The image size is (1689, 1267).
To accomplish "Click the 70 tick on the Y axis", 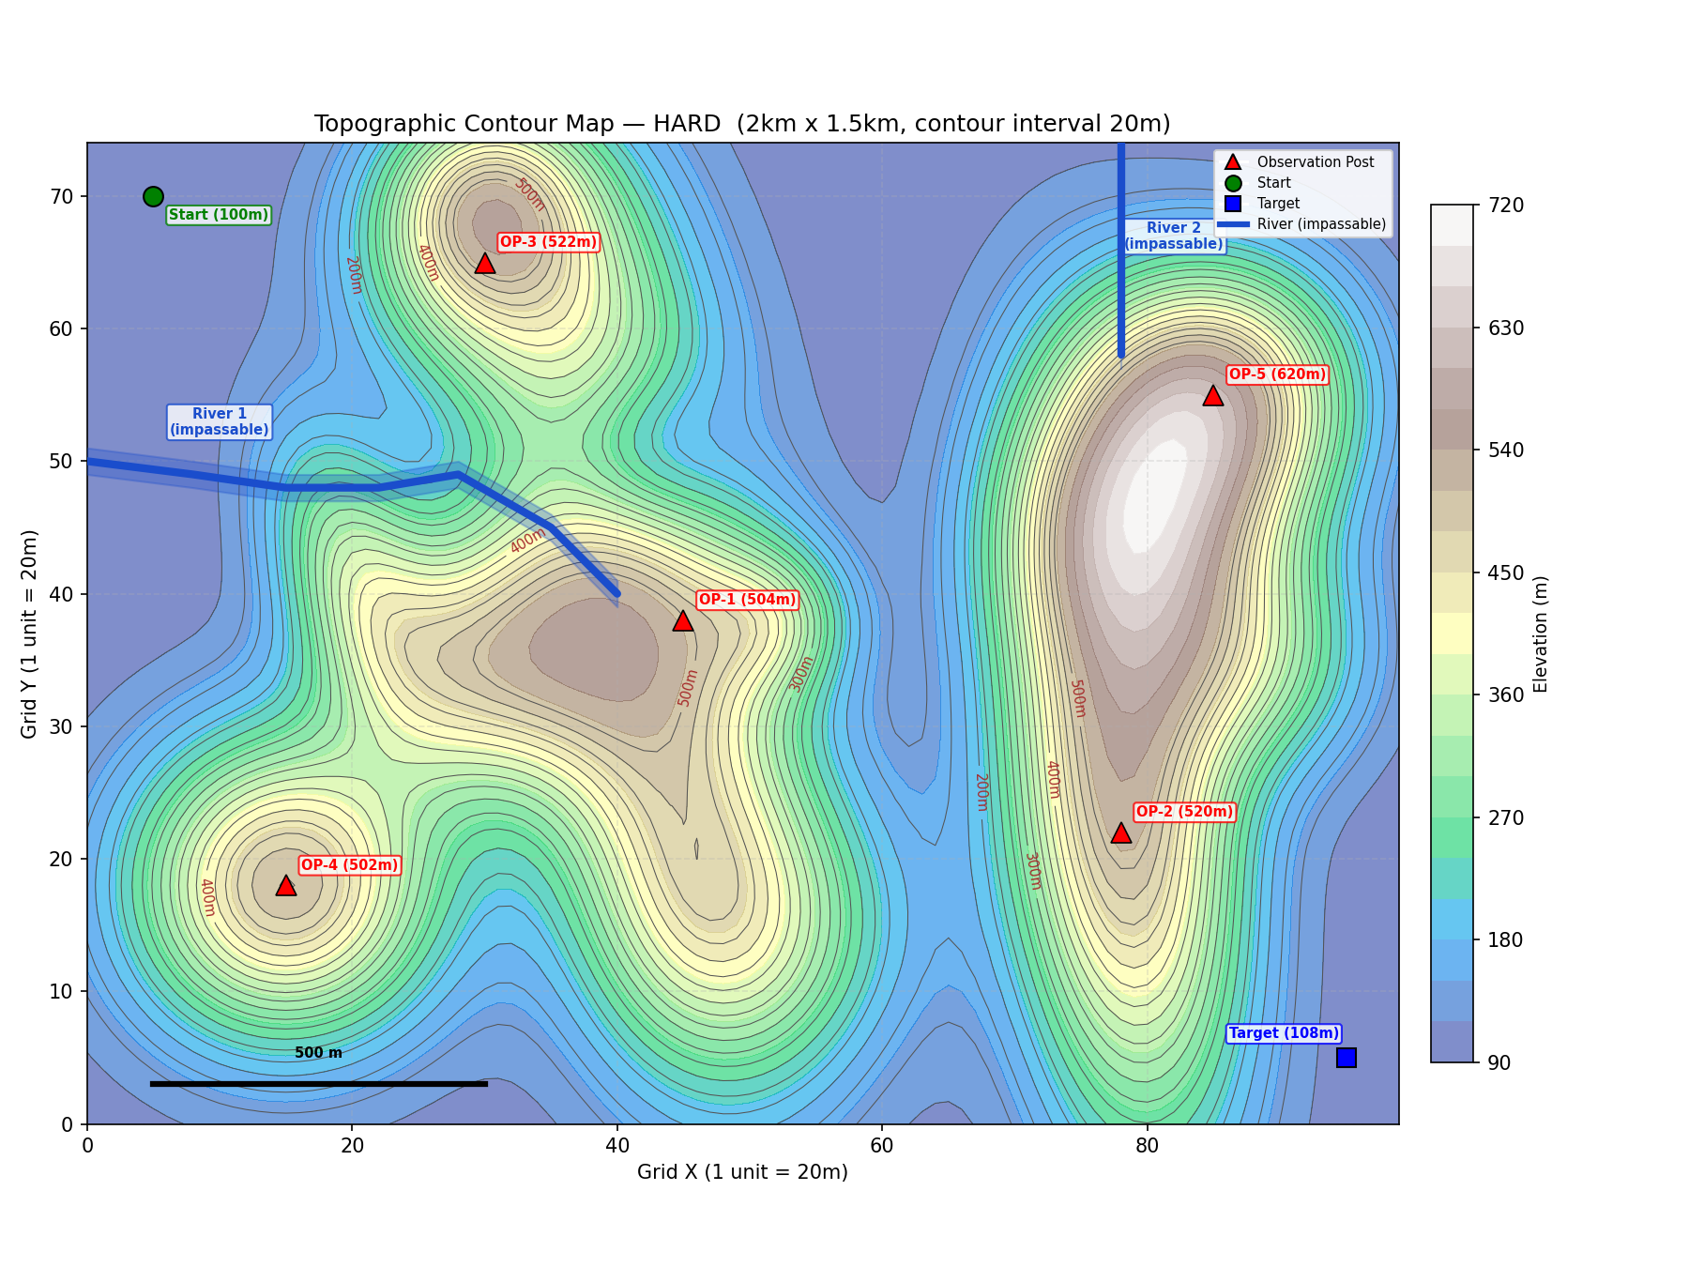I will point(62,196).
